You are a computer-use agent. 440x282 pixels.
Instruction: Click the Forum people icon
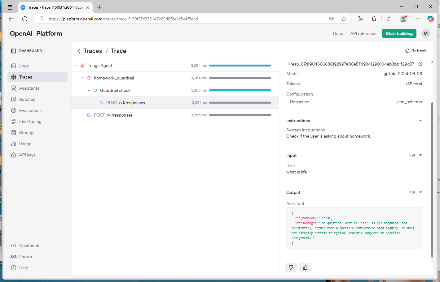(x=14, y=257)
